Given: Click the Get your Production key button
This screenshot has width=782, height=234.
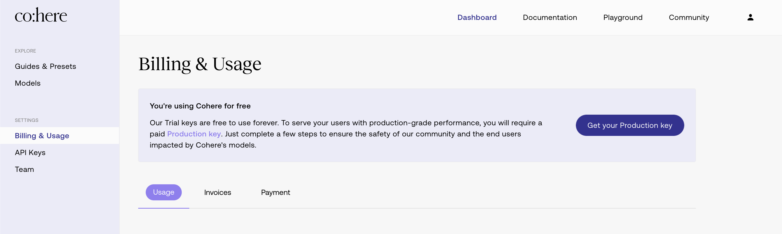Looking at the screenshot, I should [x=629, y=125].
